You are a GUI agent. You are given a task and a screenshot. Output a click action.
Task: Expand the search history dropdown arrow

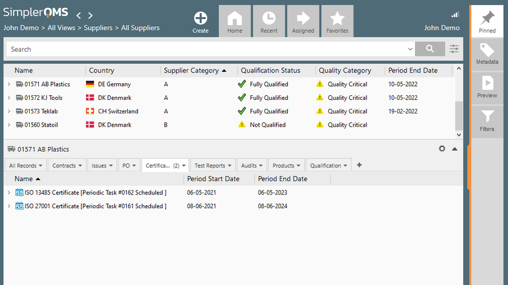(x=410, y=50)
